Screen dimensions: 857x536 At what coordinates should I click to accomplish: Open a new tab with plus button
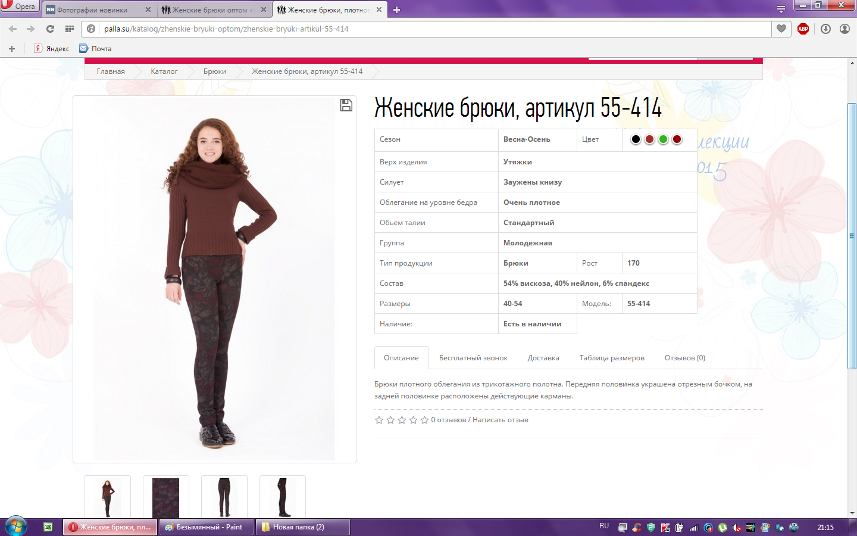pos(397,10)
